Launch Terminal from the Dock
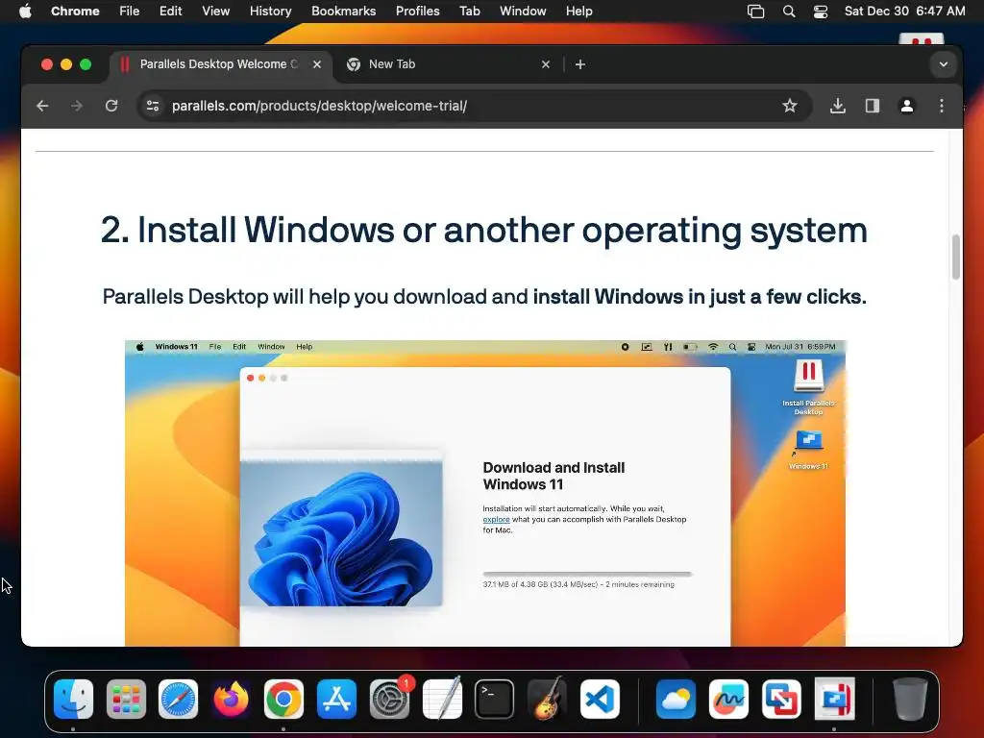This screenshot has height=738, width=984. pyautogui.click(x=495, y=700)
